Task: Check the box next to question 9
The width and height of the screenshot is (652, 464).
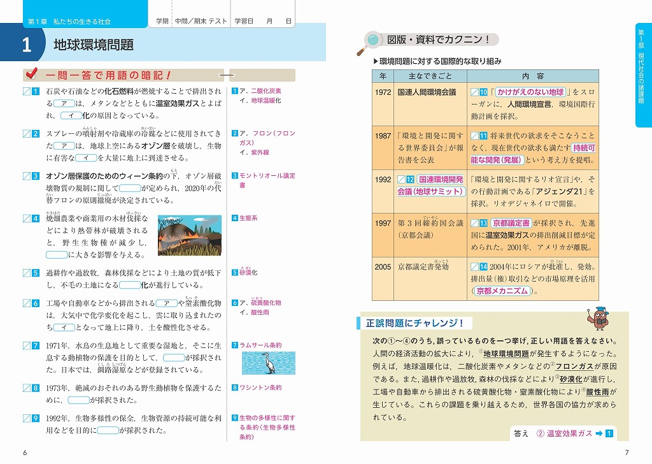Action: [26, 418]
